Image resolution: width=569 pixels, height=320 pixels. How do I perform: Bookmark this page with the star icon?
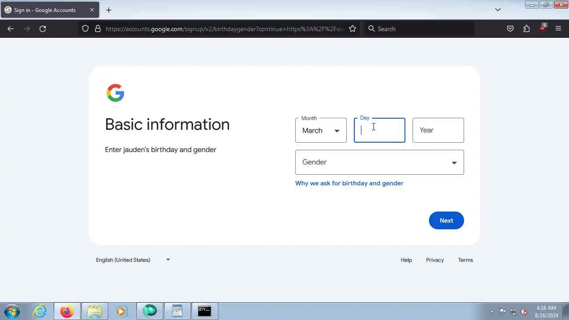(353, 29)
